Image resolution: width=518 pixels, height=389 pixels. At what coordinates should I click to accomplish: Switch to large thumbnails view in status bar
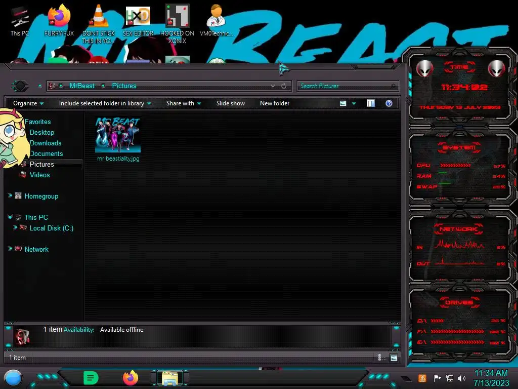[394, 357]
